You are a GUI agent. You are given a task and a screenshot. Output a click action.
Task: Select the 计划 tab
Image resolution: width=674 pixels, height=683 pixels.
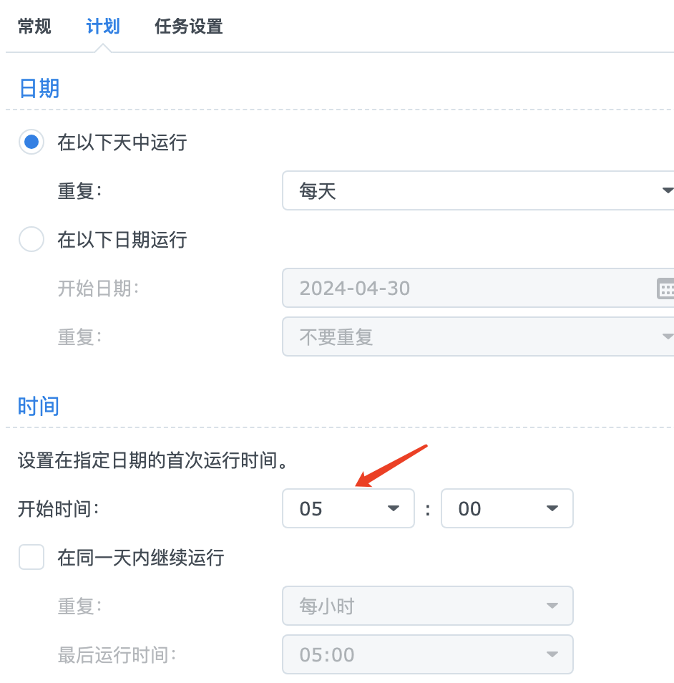pyautogui.click(x=102, y=26)
